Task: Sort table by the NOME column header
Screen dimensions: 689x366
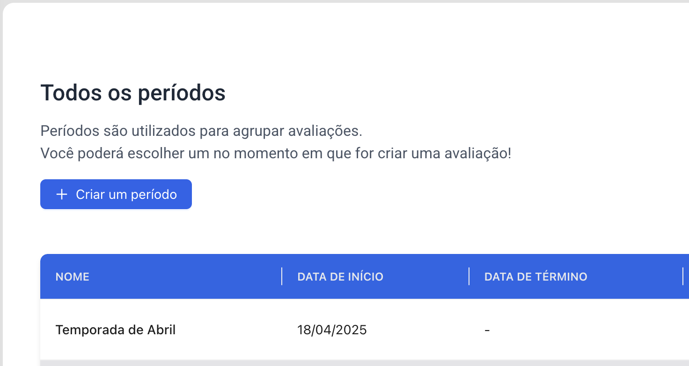Action: [73, 277]
